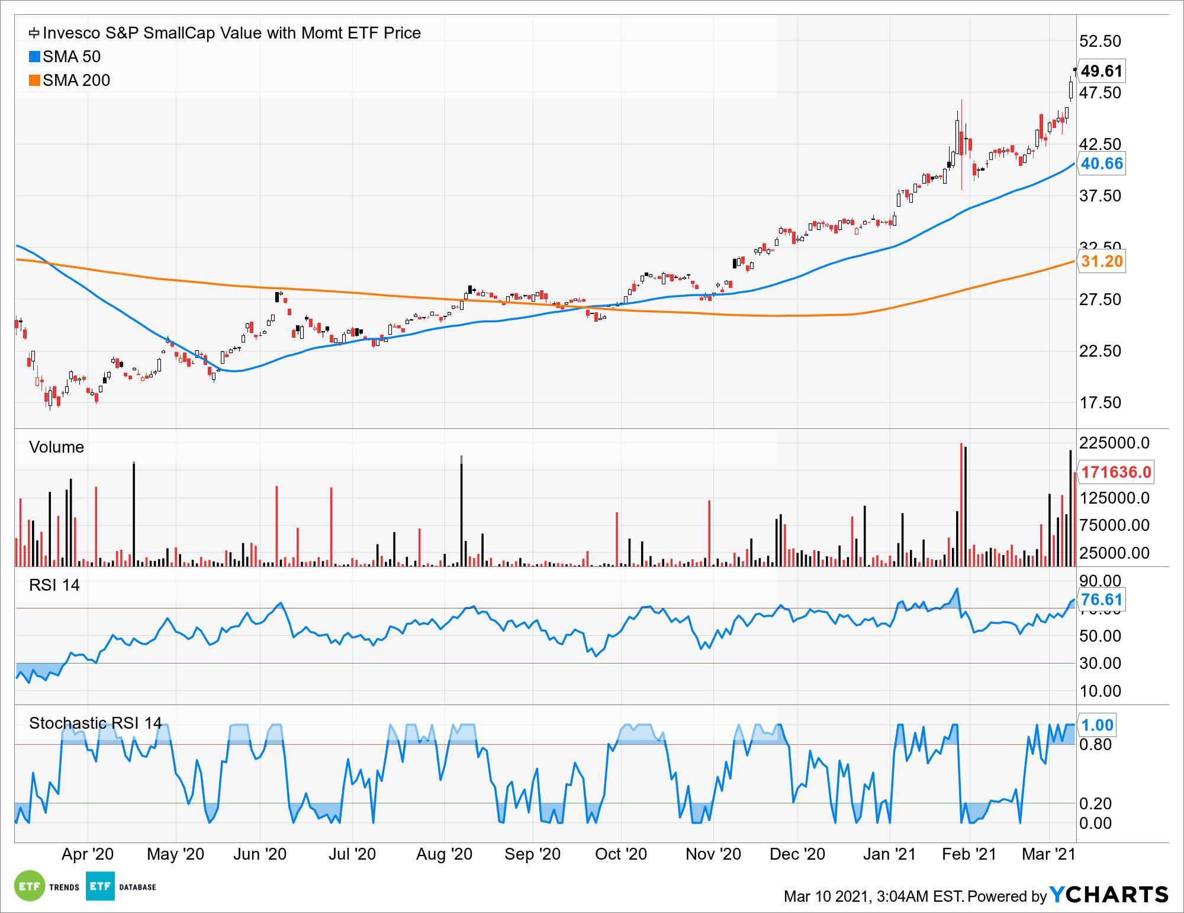Viewport: 1184px width, 913px height.
Task: Click the 40.66 SMA 50 value tag
Action: pyautogui.click(x=1101, y=164)
